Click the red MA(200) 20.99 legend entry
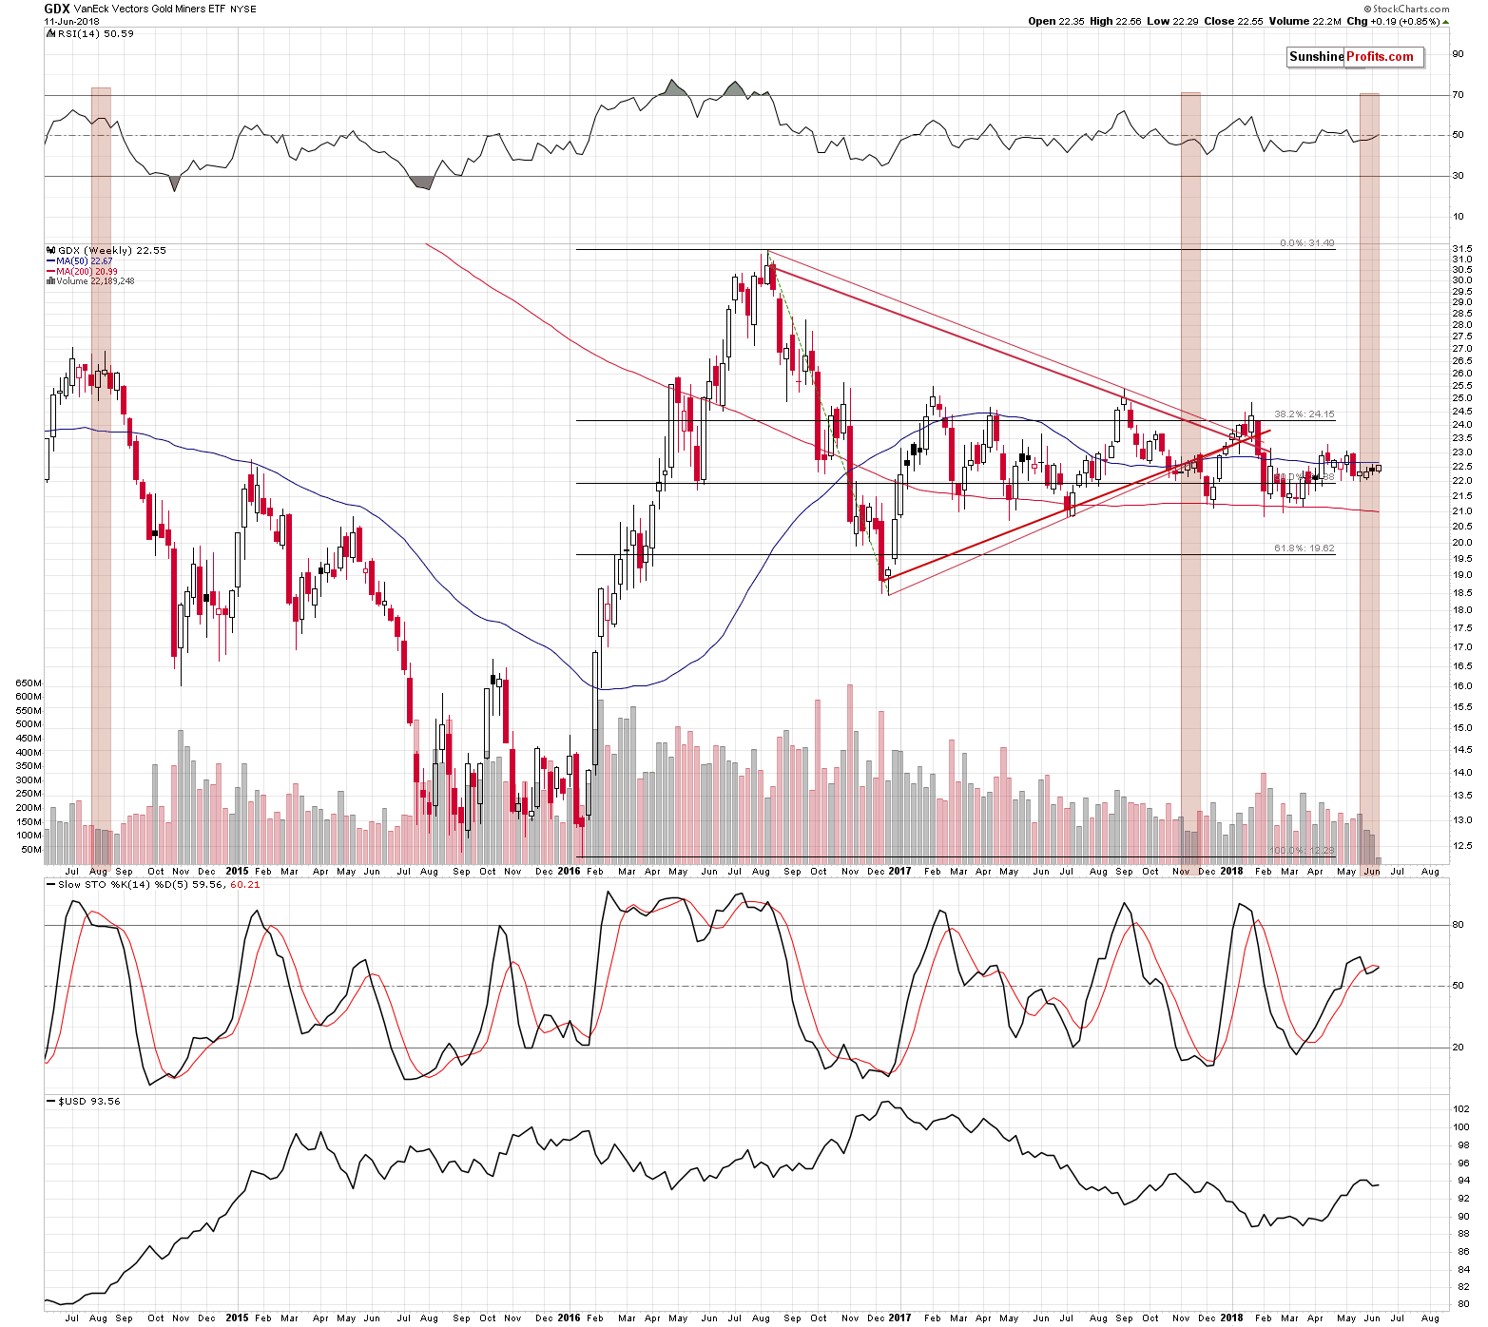 (x=87, y=271)
